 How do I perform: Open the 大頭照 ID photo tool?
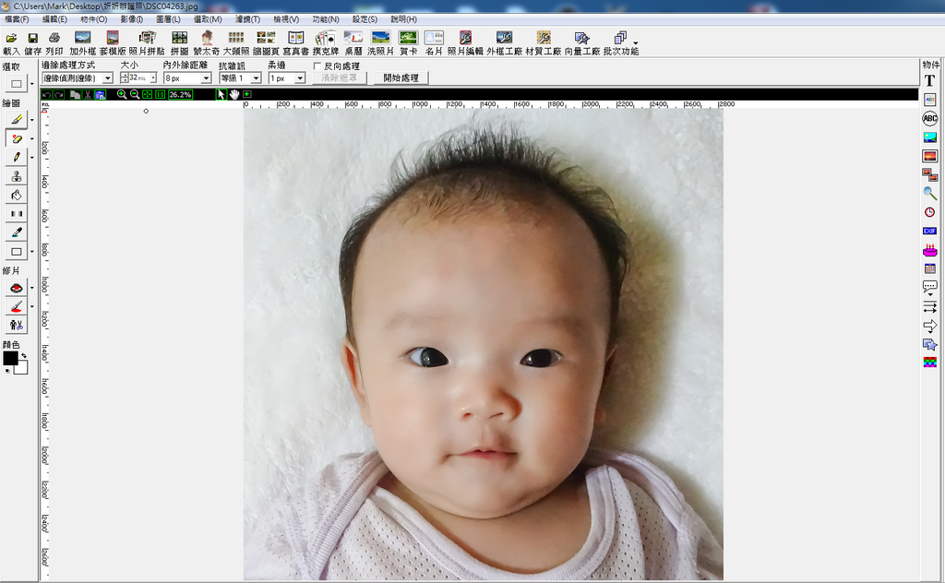[x=236, y=43]
